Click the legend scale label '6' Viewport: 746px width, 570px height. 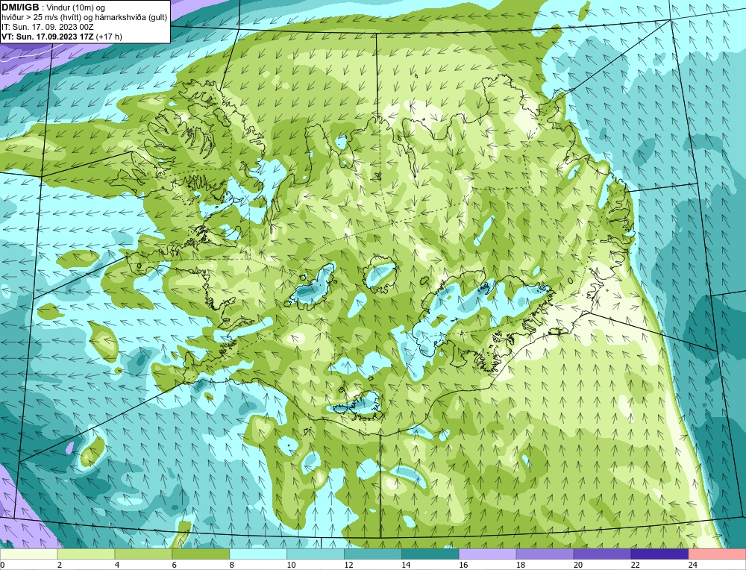coord(174,565)
